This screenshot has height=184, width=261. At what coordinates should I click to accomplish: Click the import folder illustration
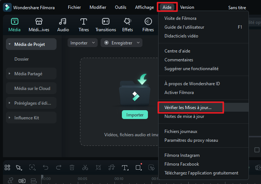pos(135,90)
